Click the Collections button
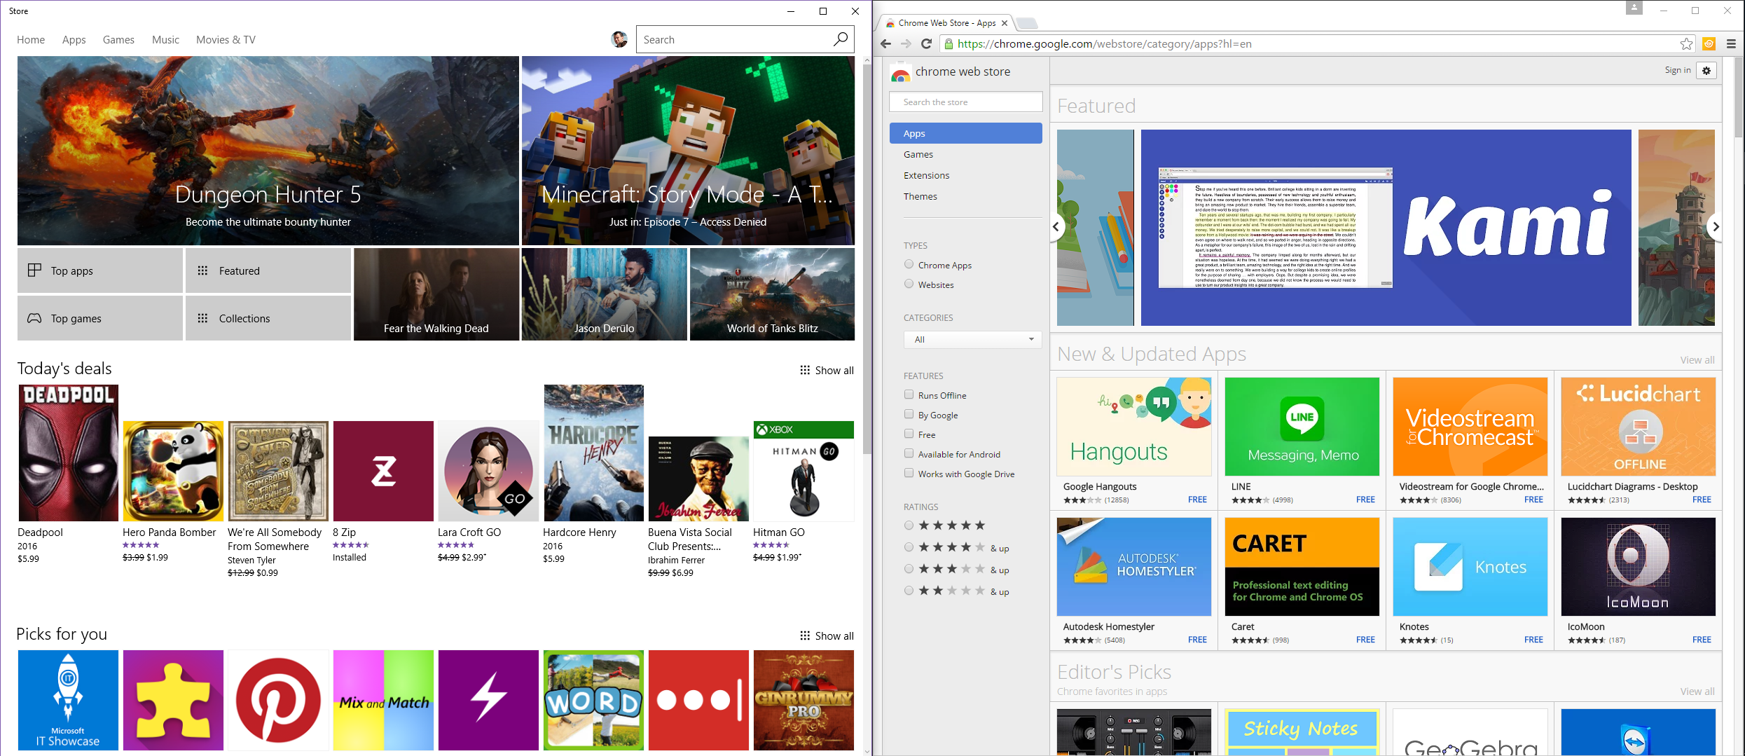This screenshot has height=756, width=1745. point(268,318)
